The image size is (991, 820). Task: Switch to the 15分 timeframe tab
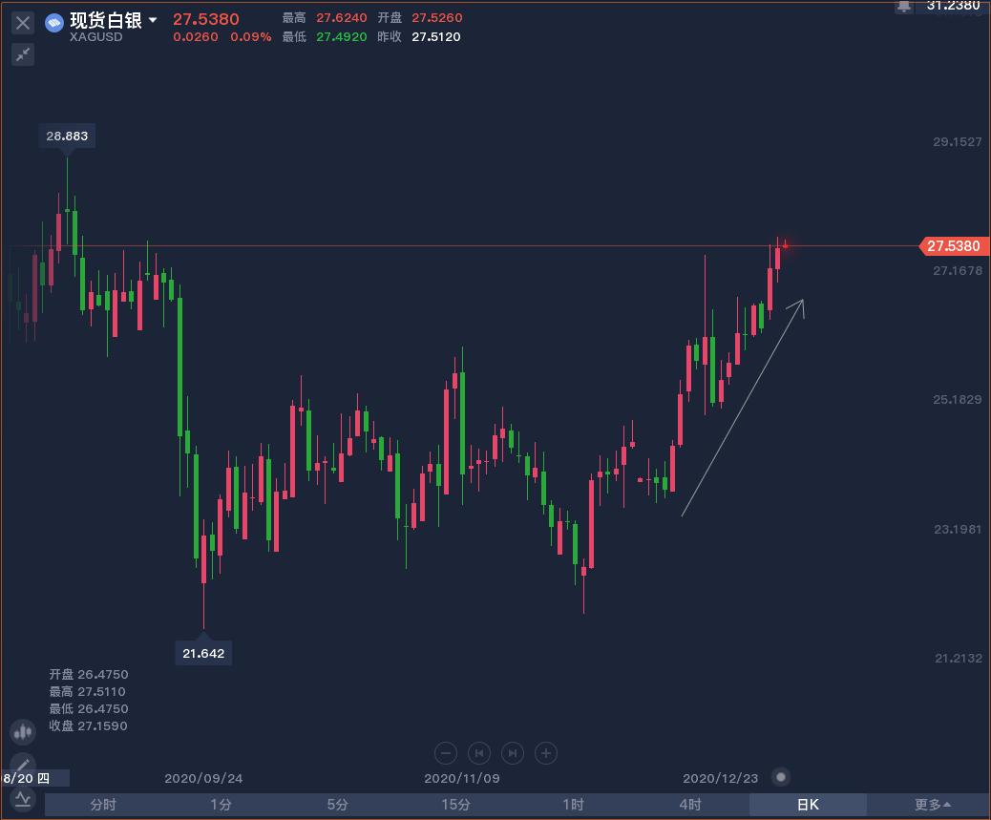point(455,805)
